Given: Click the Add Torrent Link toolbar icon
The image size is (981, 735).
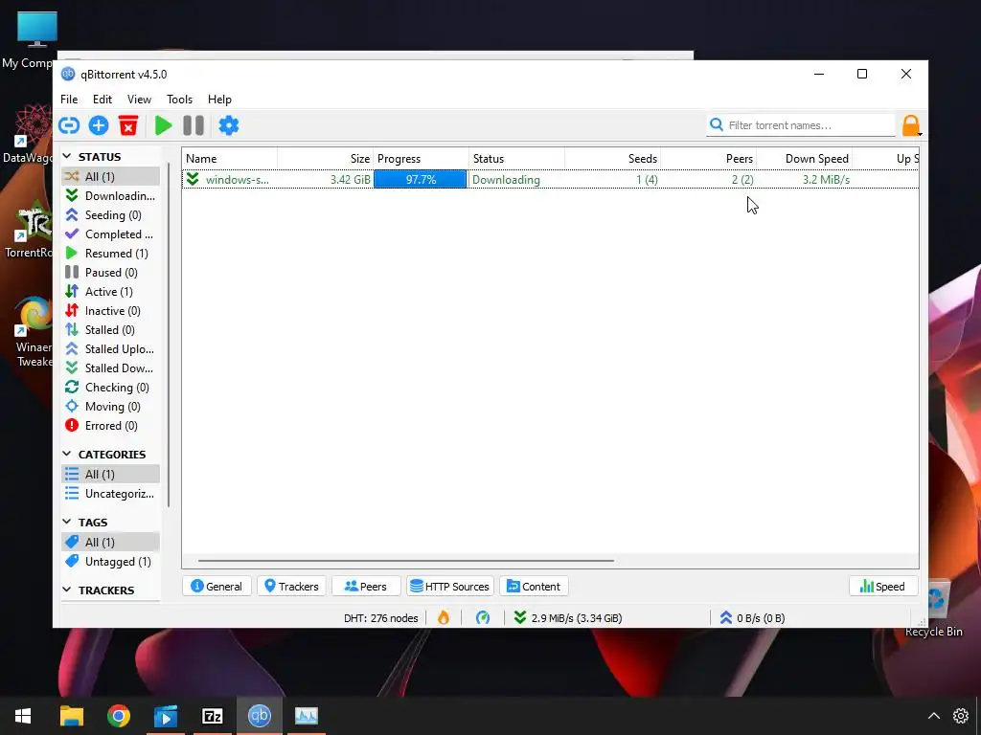Looking at the screenshot, I should (x=69, y=125).
